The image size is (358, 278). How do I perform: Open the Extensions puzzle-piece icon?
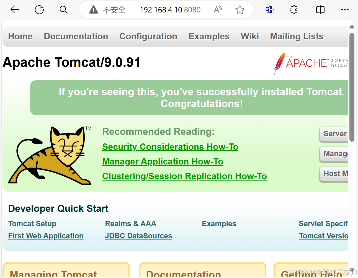[293, 10]
